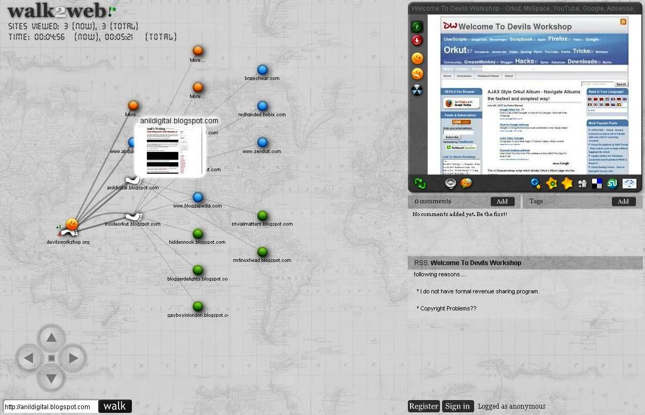Click the Register button

[423, 406]
